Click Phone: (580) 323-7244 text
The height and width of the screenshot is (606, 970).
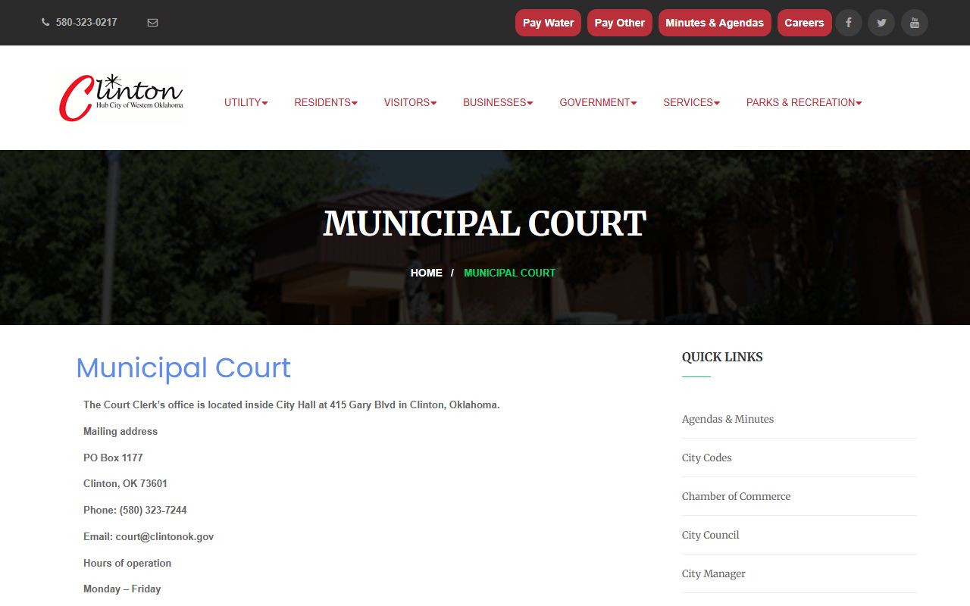(135, 510)
